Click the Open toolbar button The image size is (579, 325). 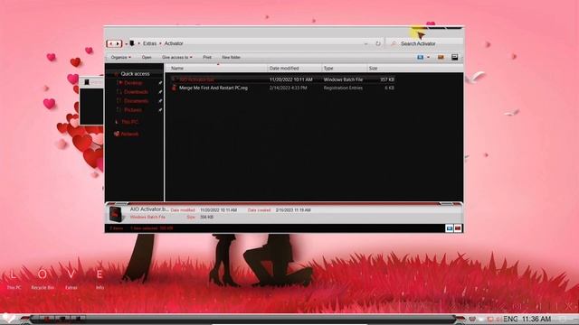(x=147, y=58)
